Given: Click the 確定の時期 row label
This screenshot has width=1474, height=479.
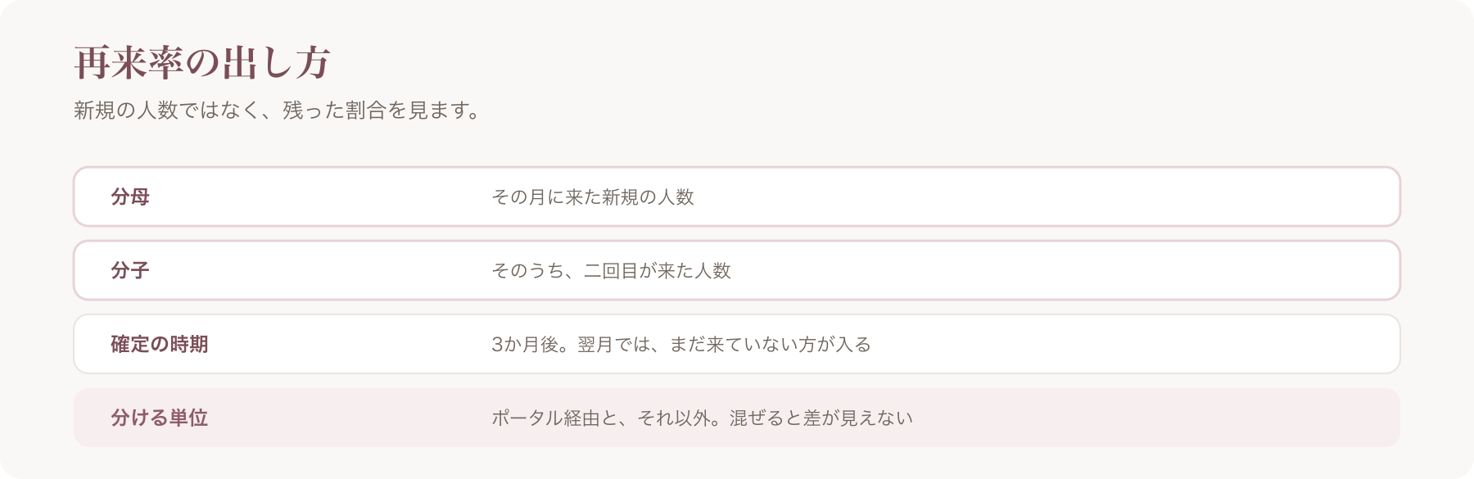Looking at the screenshot, I should tap(160, 344).
